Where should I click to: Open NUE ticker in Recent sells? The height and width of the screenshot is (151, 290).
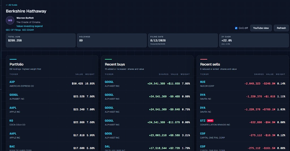point(203,82)
